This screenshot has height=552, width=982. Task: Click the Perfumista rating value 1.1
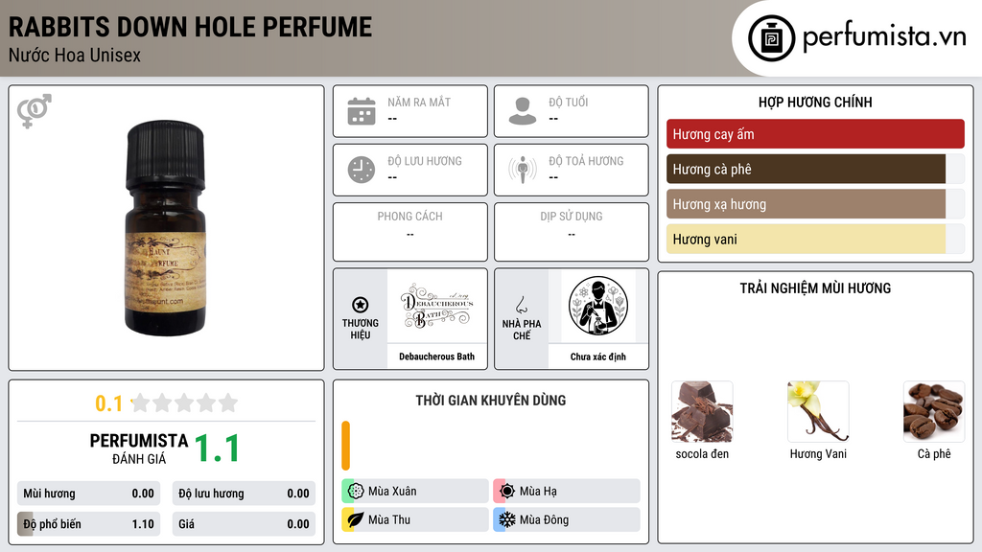tap(218, 448)
